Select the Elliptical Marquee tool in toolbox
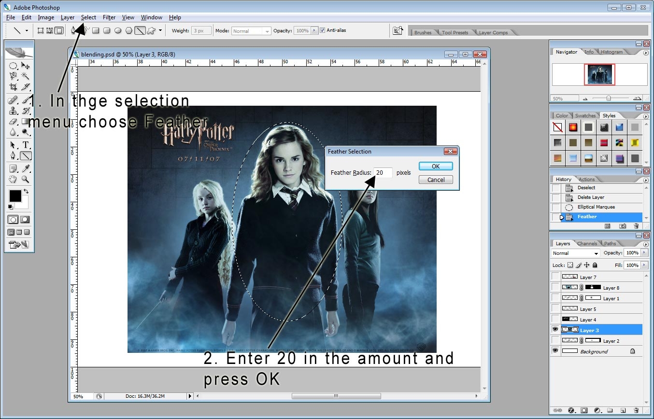This screenshot has width=654, height=419. [x=14, y=66]
